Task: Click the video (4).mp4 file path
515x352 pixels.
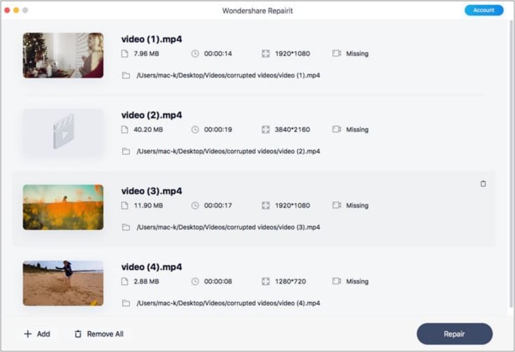Action: point(229,303)
